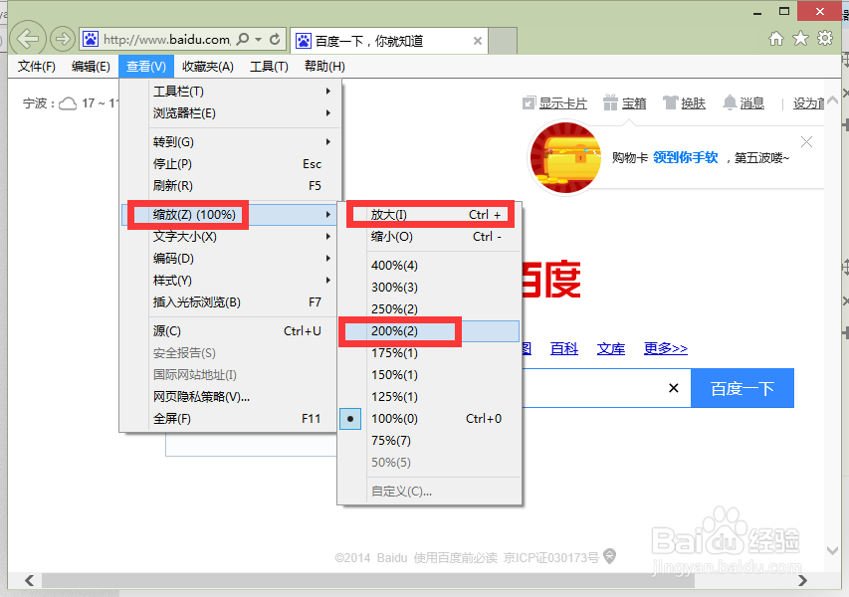Open the 收藏夹(A) menu
The image size is (849, 597).
pos(207,67)
